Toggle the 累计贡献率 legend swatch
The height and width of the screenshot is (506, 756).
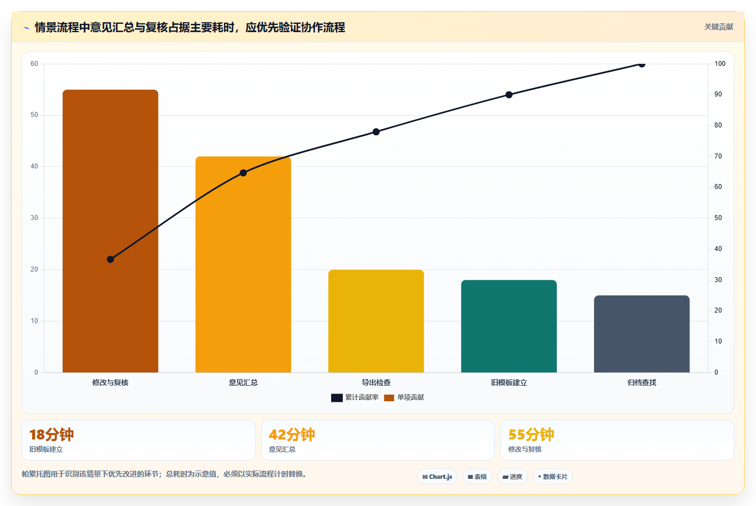pos(337,398)
